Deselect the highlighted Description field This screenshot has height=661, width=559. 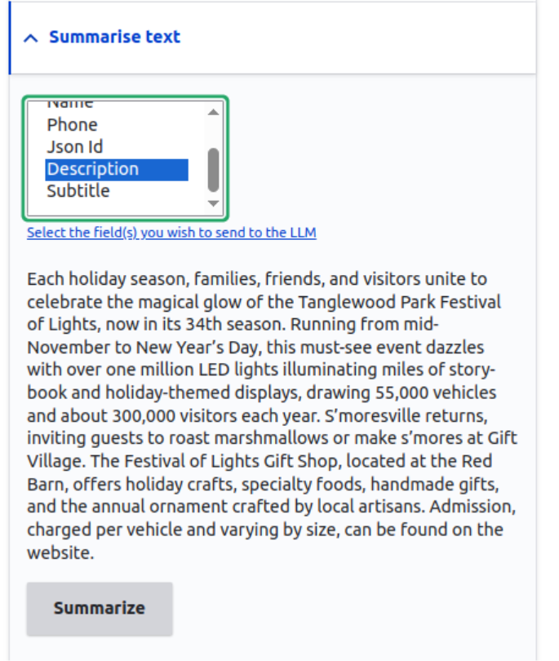click(92, 168)
